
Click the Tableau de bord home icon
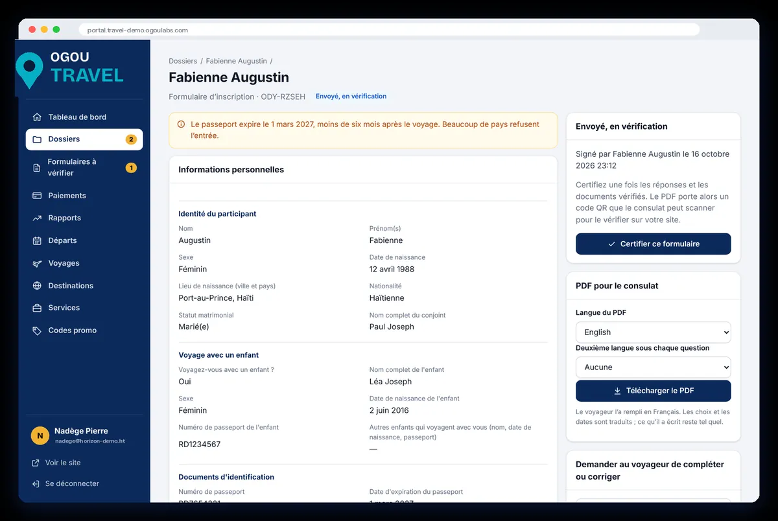37,117
